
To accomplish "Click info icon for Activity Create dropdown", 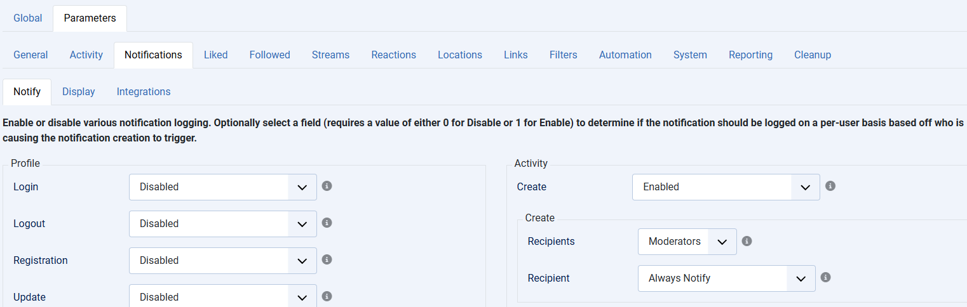I will pos(830,186).
